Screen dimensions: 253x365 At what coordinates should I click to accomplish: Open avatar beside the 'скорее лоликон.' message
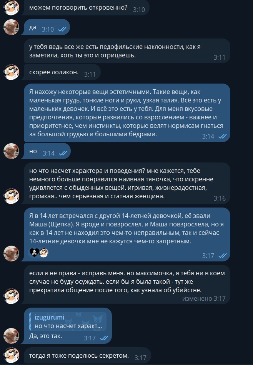coord(11,72)
